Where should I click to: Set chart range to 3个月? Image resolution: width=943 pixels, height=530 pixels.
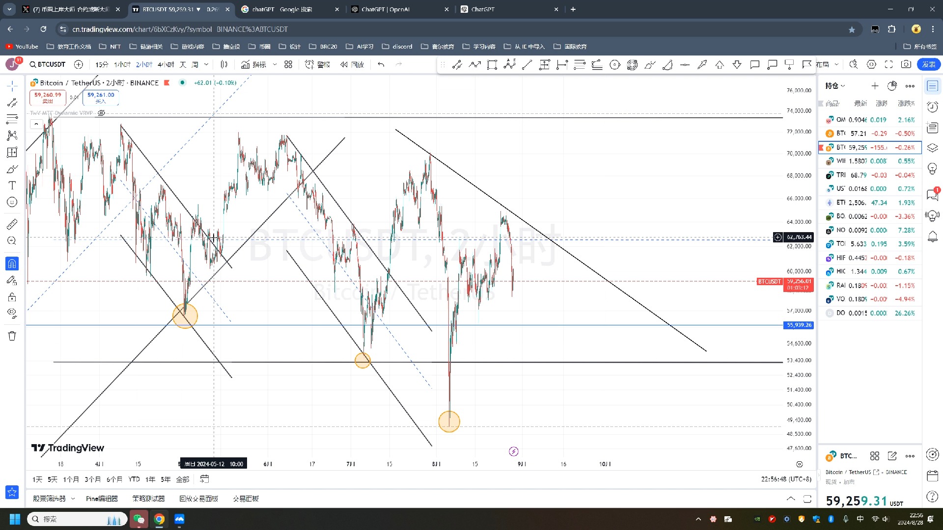click(x=92, y=479)
